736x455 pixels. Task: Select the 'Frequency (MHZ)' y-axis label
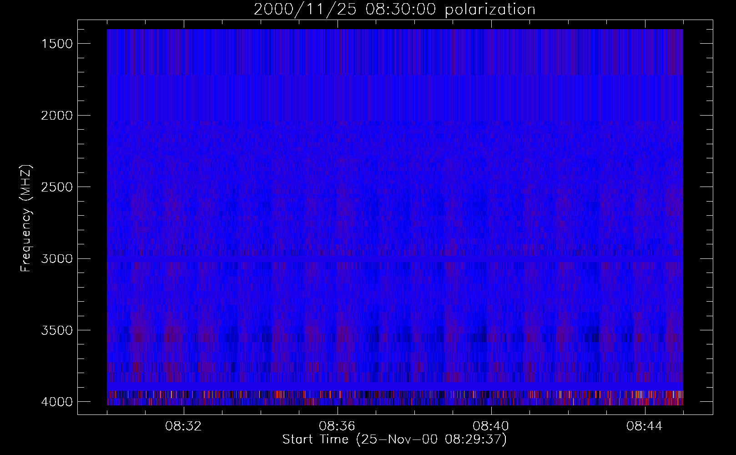click(x=26, y=218)
